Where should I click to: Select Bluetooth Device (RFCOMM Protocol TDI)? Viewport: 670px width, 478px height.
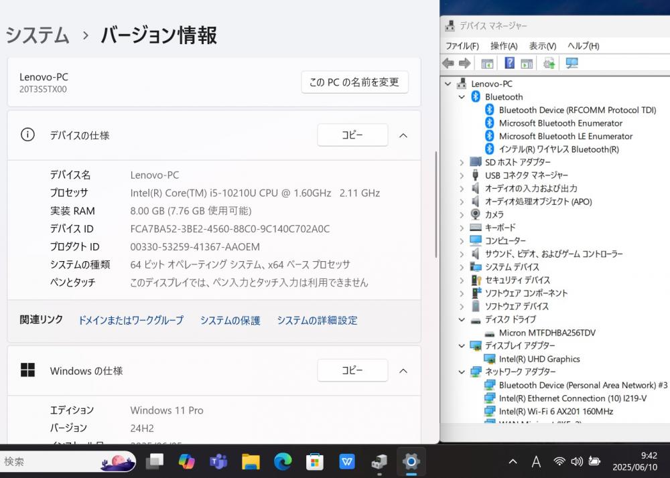pyautogui.click(x=578, y=110)
